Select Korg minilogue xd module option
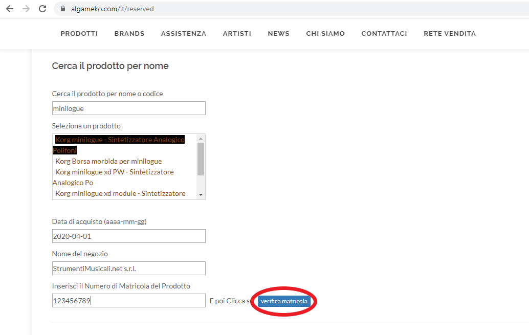 [x=120, y=193]
